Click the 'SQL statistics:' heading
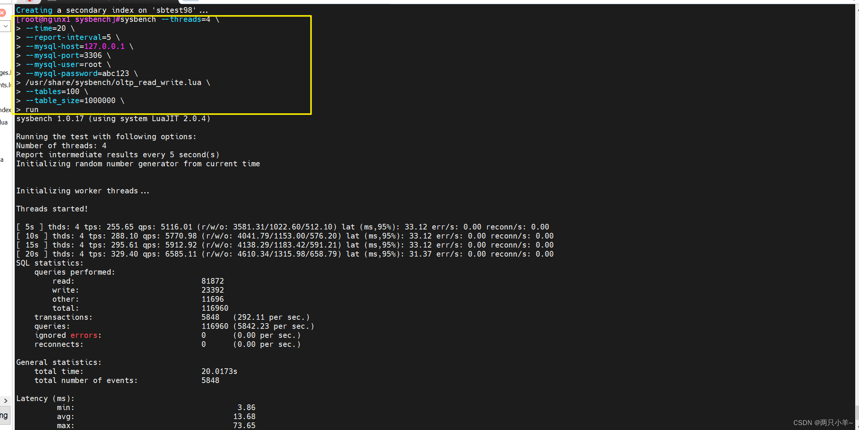Screen dimensions: 859x430 pos(50,263)
